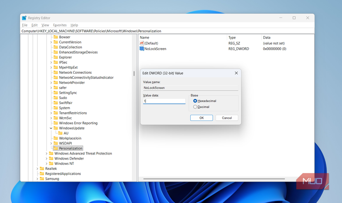Click the Sudo folder icon
Image resolution: width=342 pixels, height=203 pixels.
pyautogui.click(x=56, y=98)
